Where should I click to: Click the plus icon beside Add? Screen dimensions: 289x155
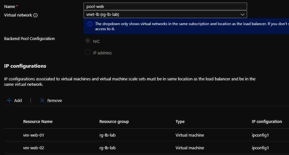pos(9,100)
